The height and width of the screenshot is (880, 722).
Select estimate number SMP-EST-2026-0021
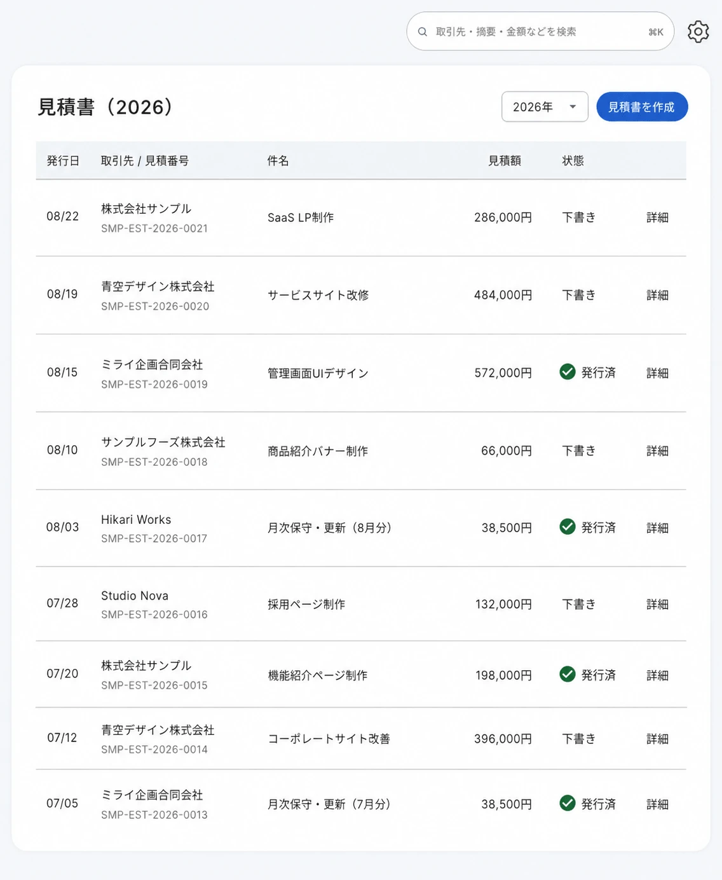tap(154, 228)
